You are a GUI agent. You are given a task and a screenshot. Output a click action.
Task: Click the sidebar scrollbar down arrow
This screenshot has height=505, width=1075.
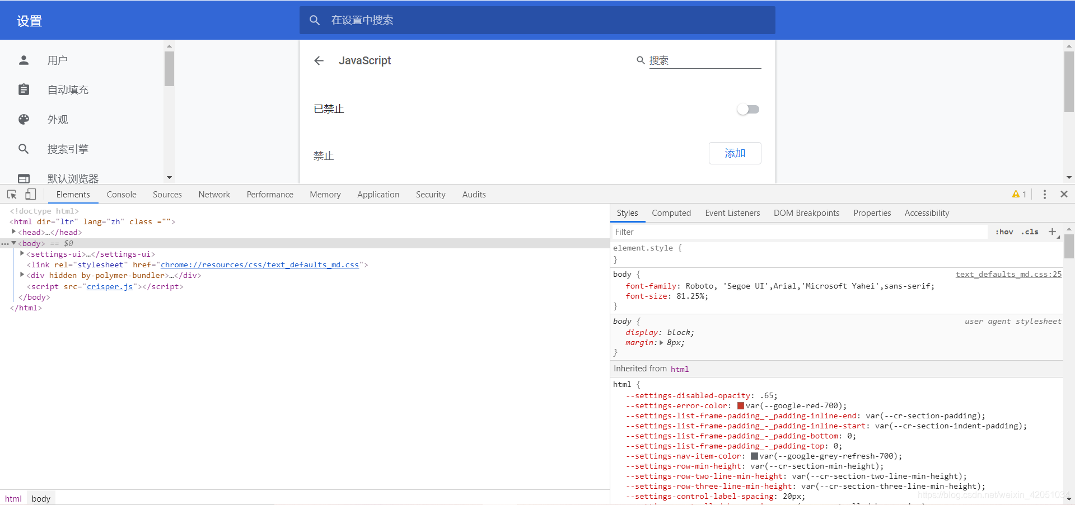(169, 178)
